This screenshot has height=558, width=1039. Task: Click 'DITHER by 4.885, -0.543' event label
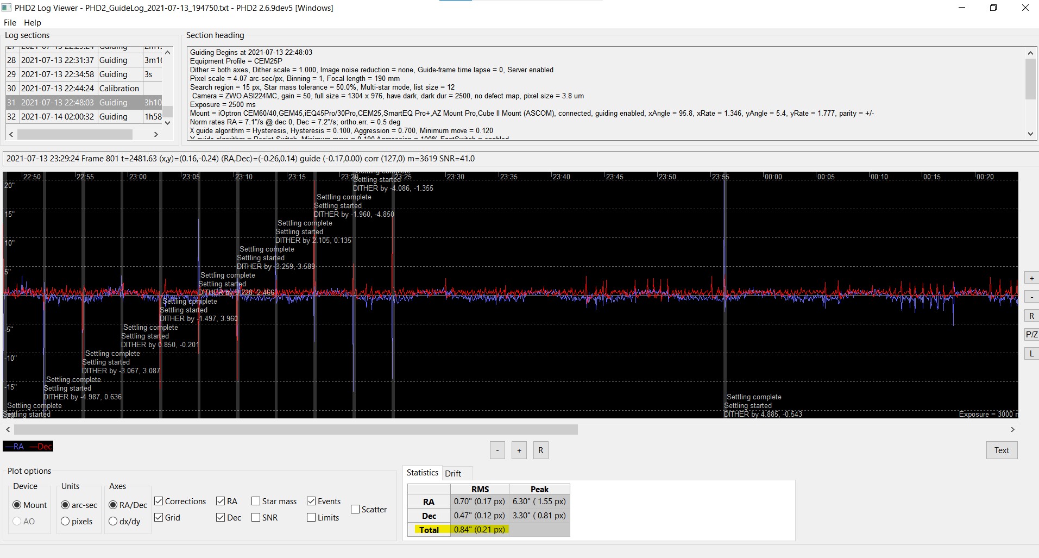[763, 414]
